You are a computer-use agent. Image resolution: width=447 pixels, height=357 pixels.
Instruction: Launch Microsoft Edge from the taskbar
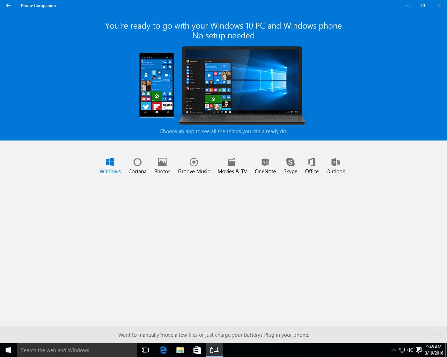163,350
